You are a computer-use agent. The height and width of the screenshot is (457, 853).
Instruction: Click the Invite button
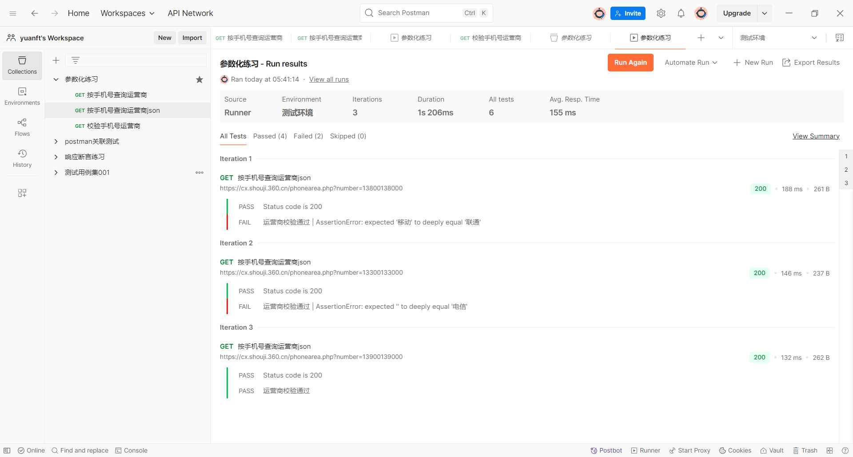[628, 13]
